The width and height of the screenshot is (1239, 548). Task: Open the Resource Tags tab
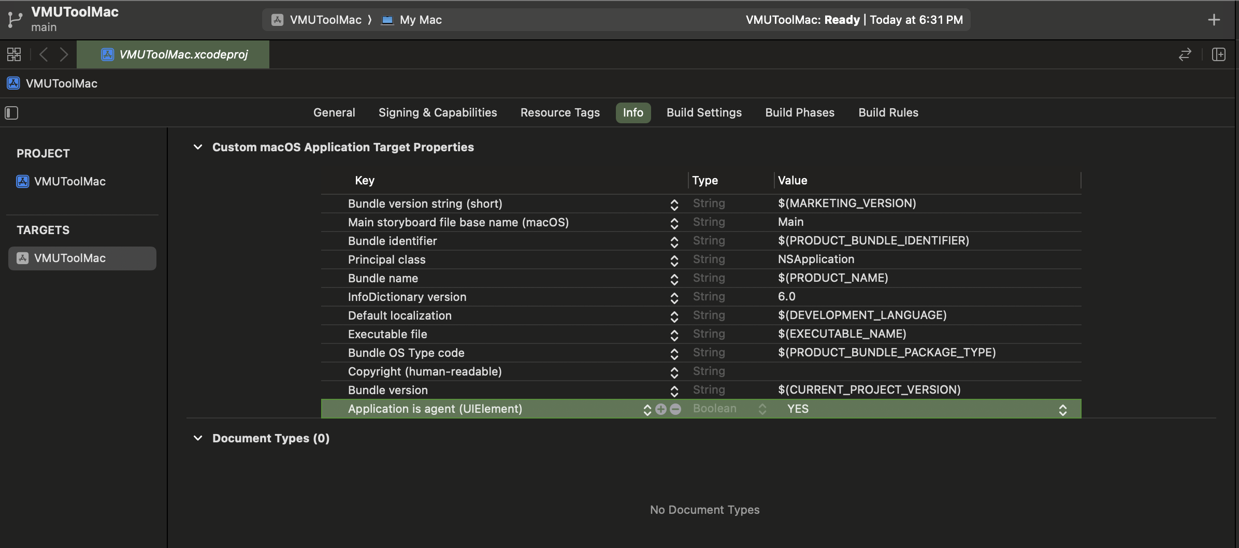(x=560, y=112)
